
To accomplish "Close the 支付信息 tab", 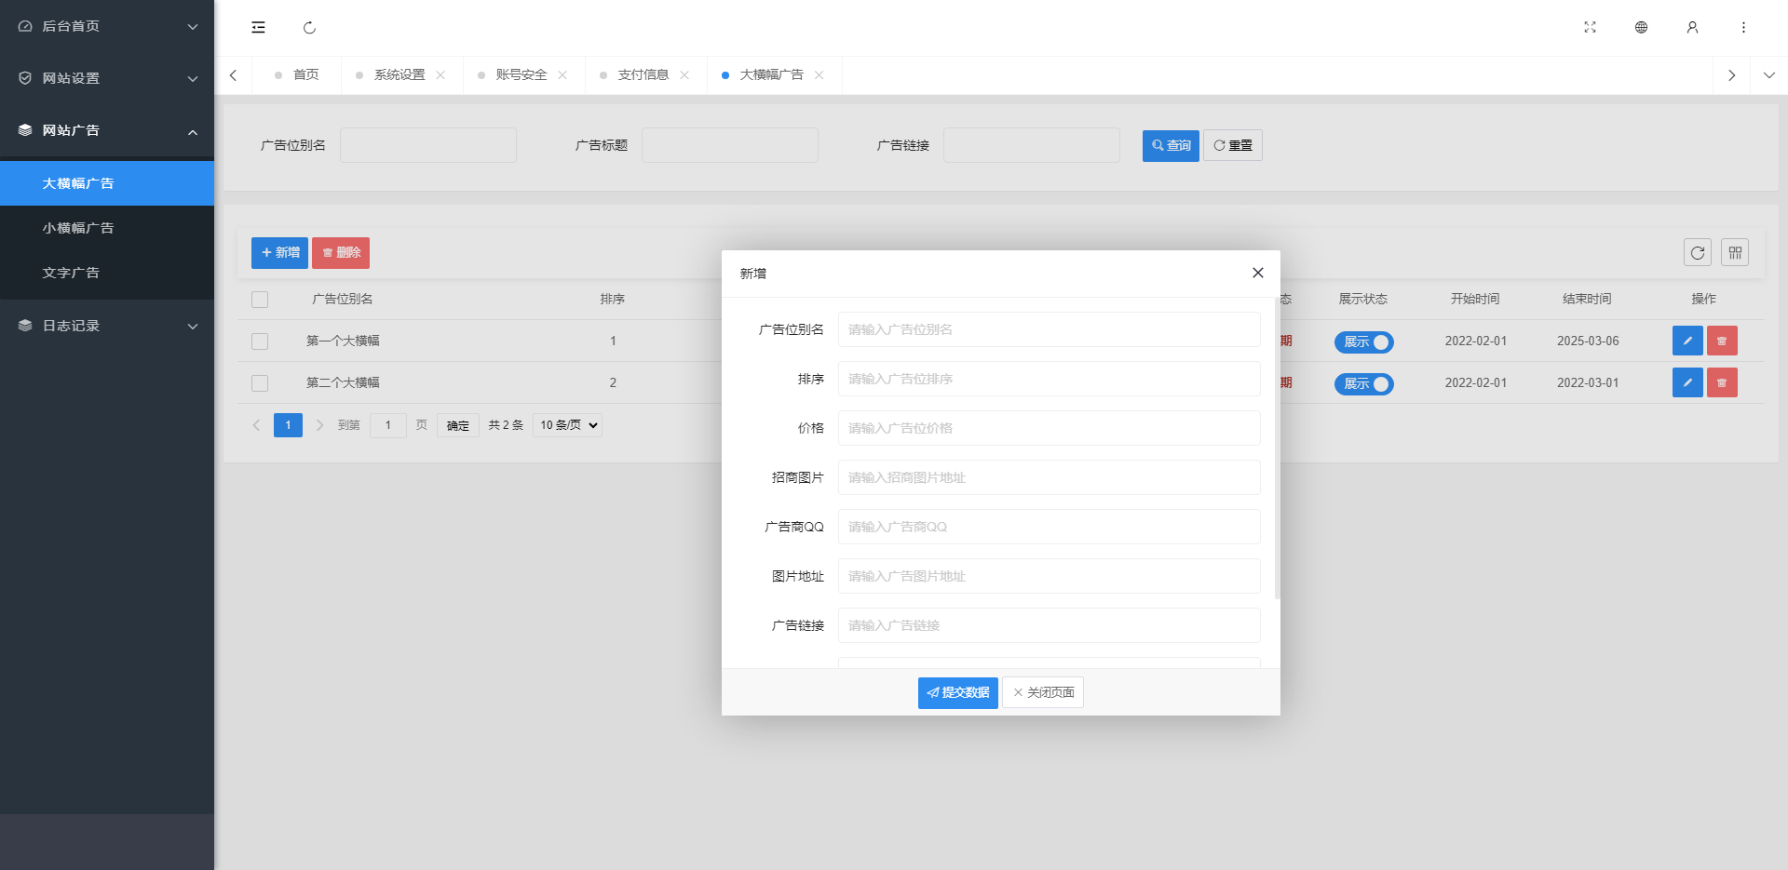I will tap(684, 75).
